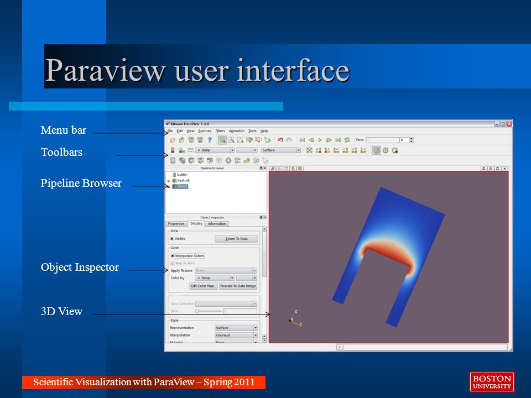Viewport: 531px width, 398px height.
Task: Switch to the Information tab
Action: pyautogui.click(x=217, y=224)
